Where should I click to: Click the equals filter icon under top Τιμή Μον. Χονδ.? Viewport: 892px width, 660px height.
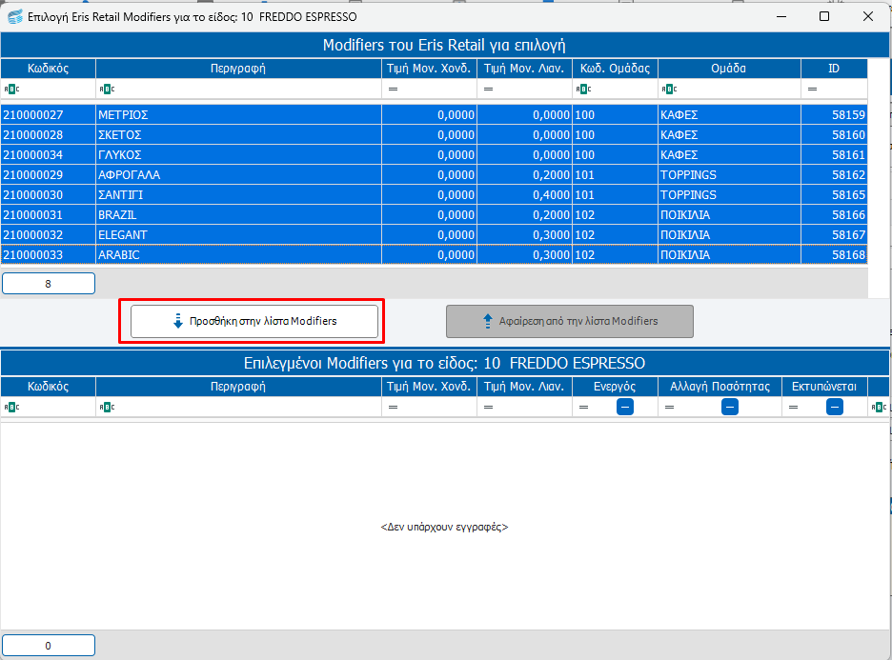(393, 90)
